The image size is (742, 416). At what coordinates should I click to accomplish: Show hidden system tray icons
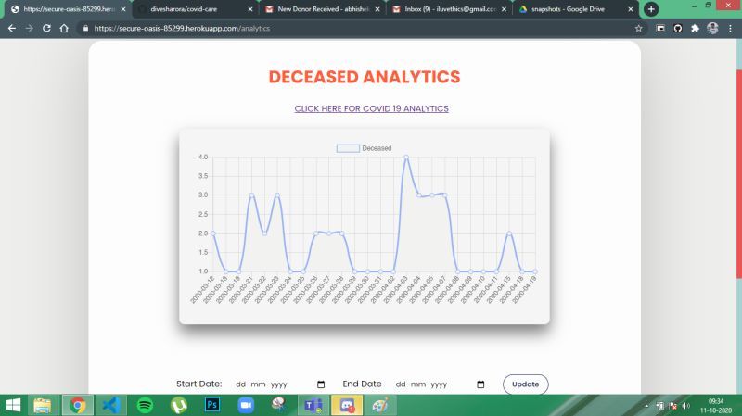[646, 406]
